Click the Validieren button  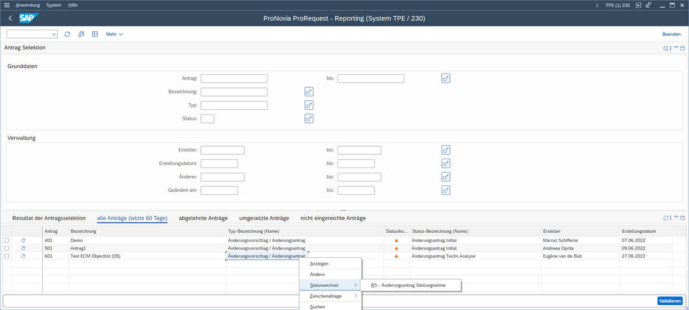[x=670, y=300]
